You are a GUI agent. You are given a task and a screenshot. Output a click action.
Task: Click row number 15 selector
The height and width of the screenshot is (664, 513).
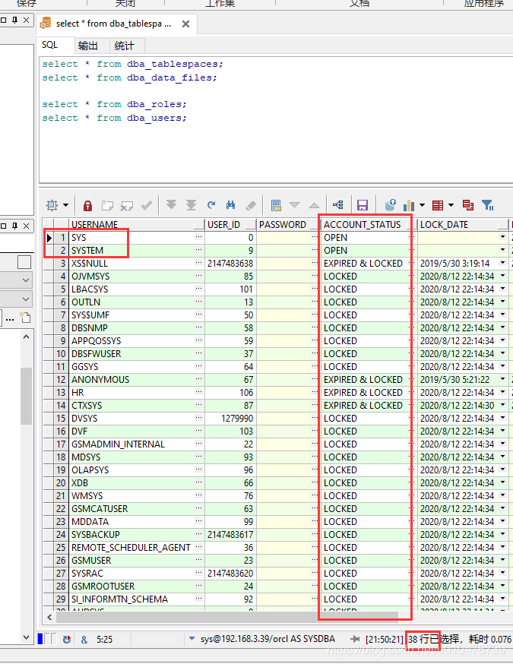pyautogui.click(x=62, y=419)
